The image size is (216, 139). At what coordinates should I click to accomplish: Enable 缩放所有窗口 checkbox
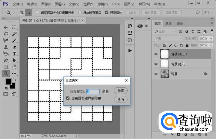(x=80, y=12)
